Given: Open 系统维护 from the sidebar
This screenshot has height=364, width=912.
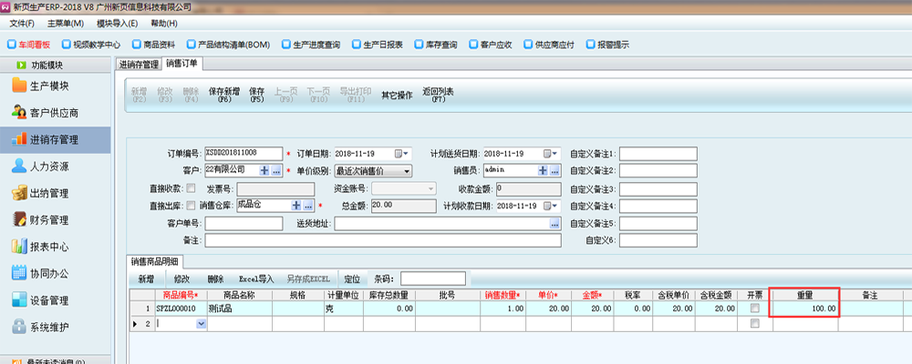Looking at the screenshot, I should (49, 327).
